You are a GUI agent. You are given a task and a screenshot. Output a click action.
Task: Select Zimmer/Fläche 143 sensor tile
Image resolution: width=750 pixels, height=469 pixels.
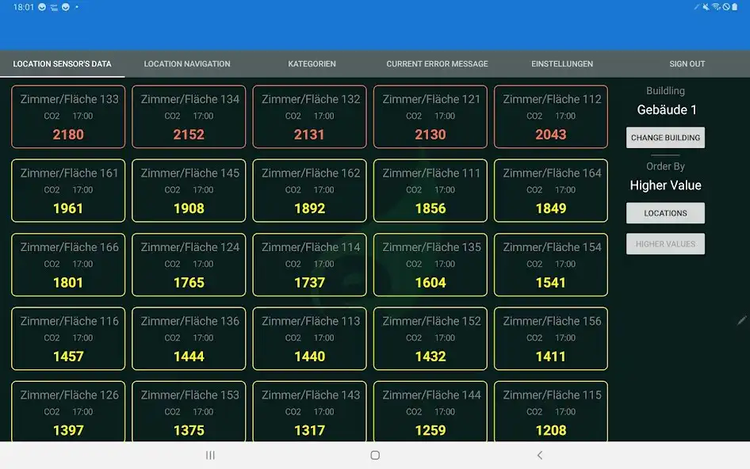[x=309, y=412]
